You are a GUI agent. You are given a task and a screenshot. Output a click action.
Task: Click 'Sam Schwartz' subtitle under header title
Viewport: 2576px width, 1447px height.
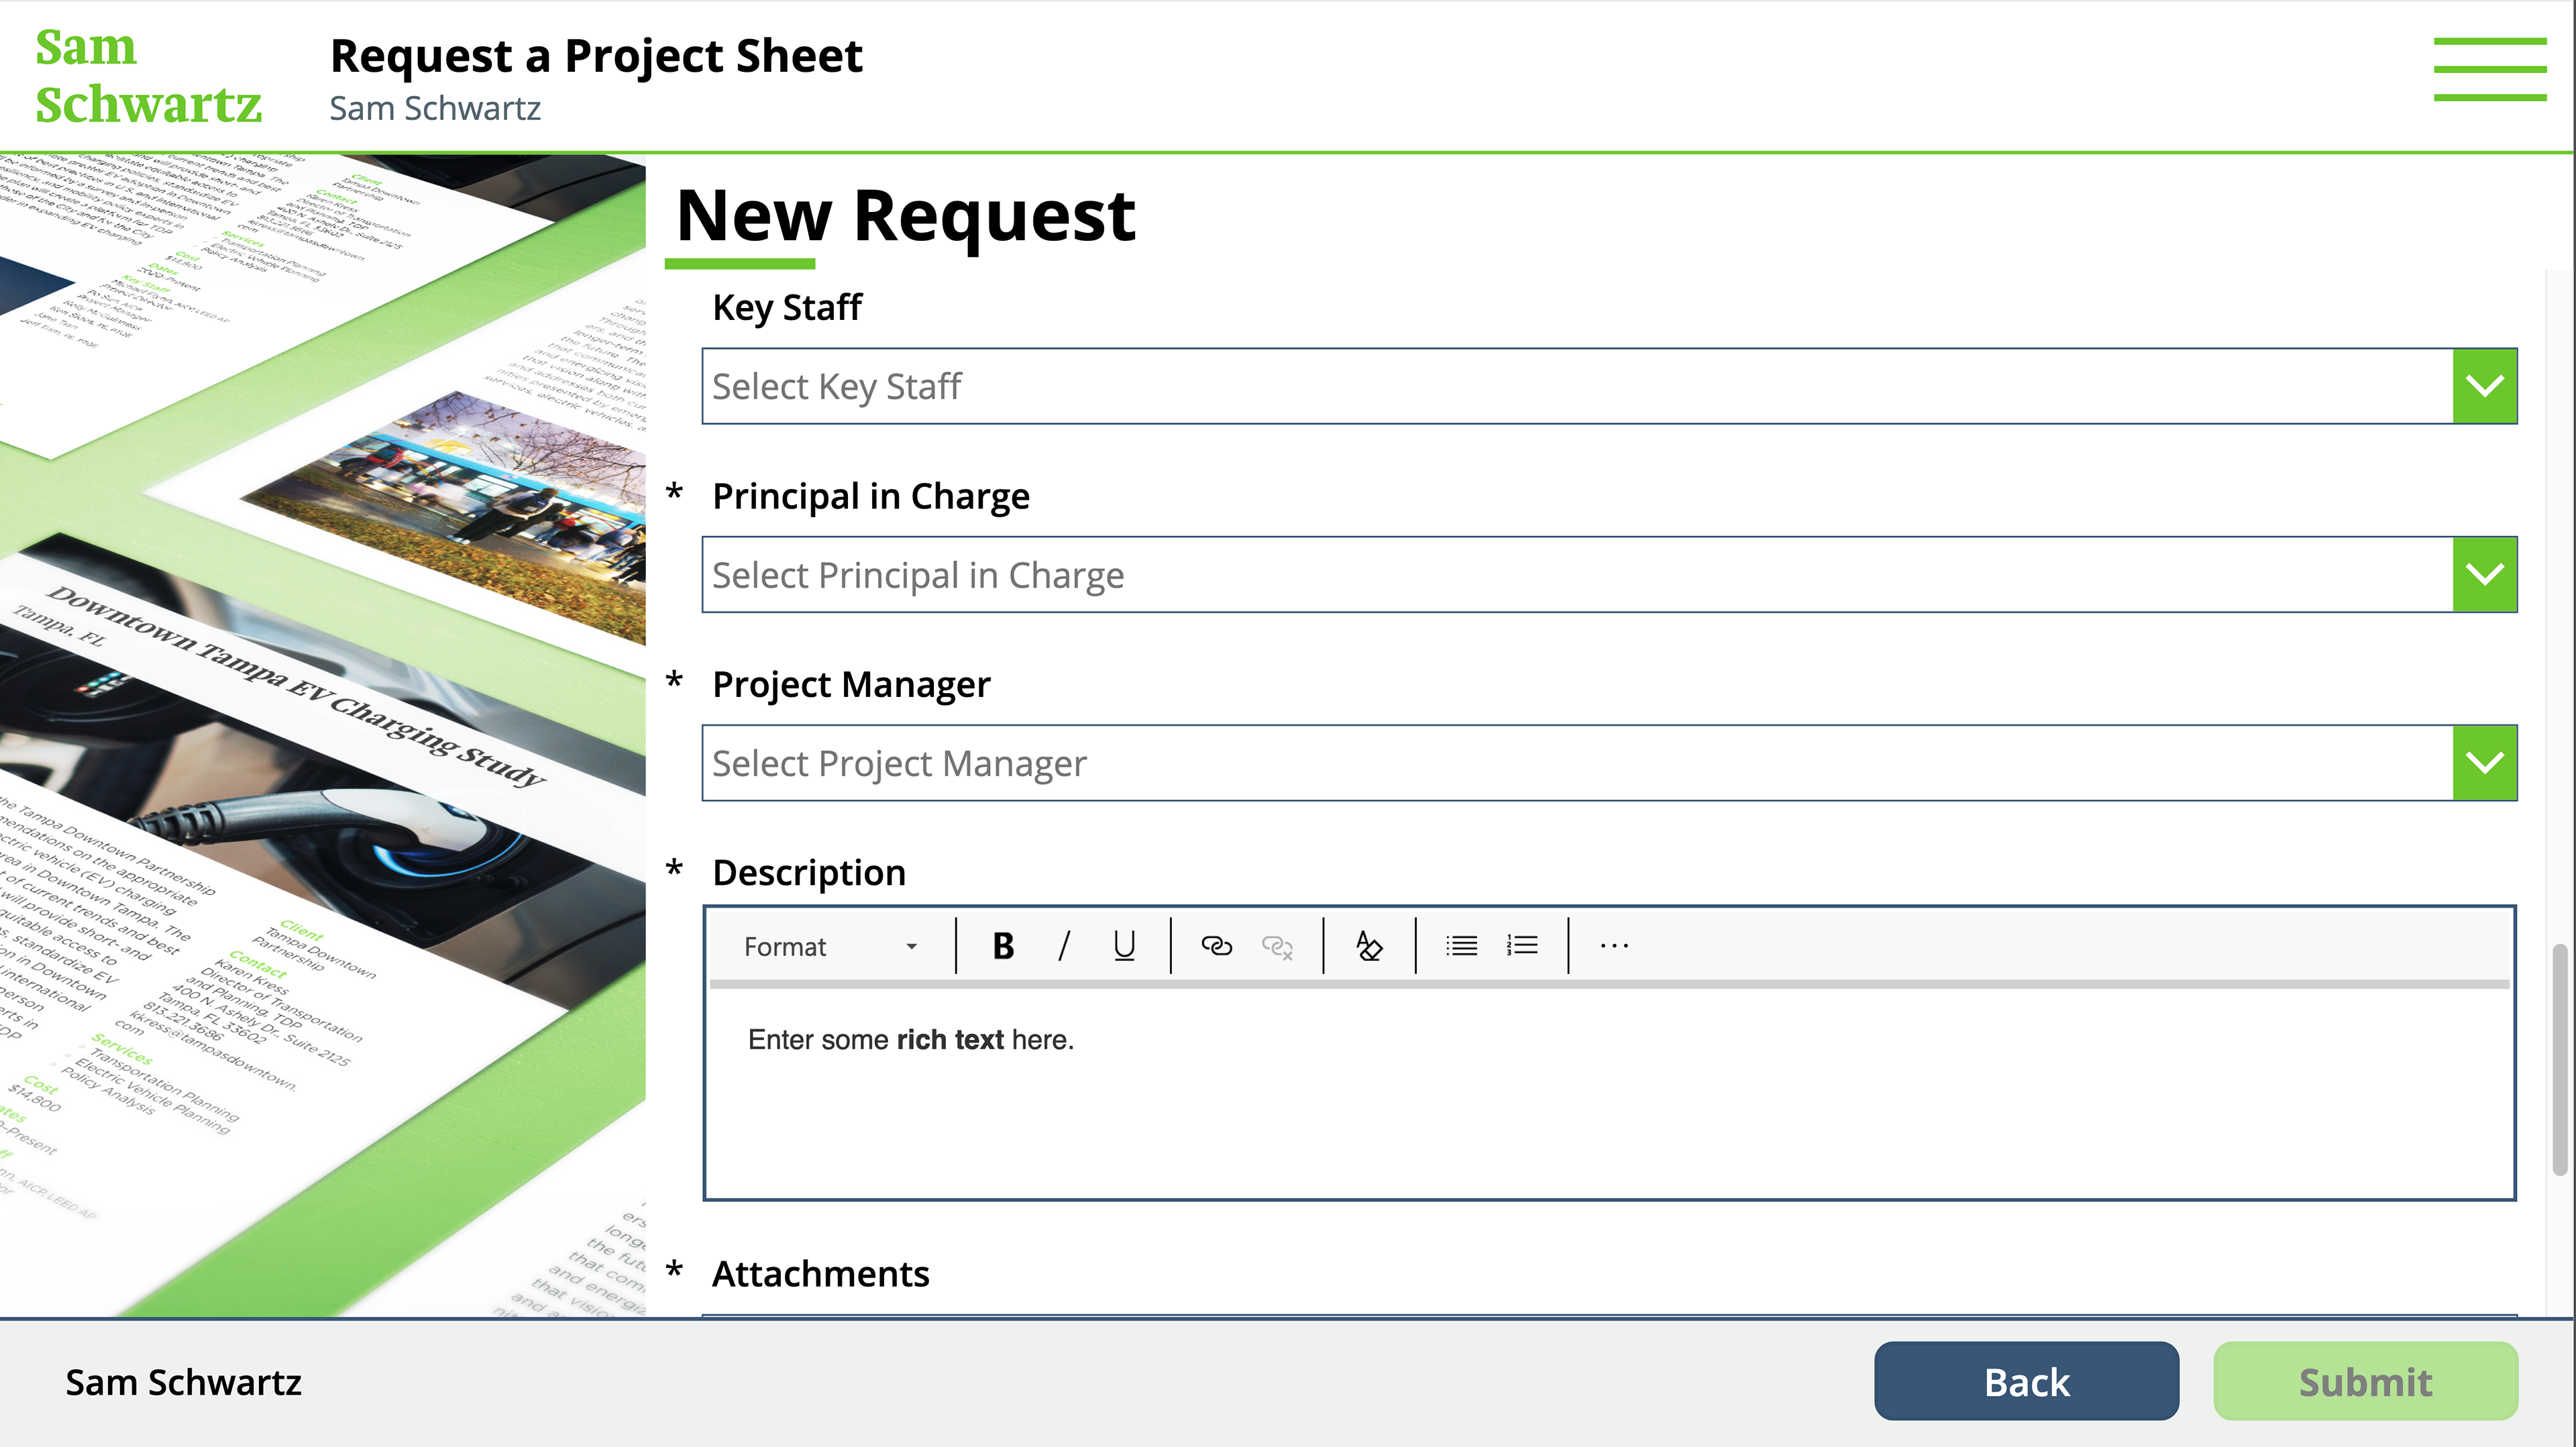(x=435, y=108)
